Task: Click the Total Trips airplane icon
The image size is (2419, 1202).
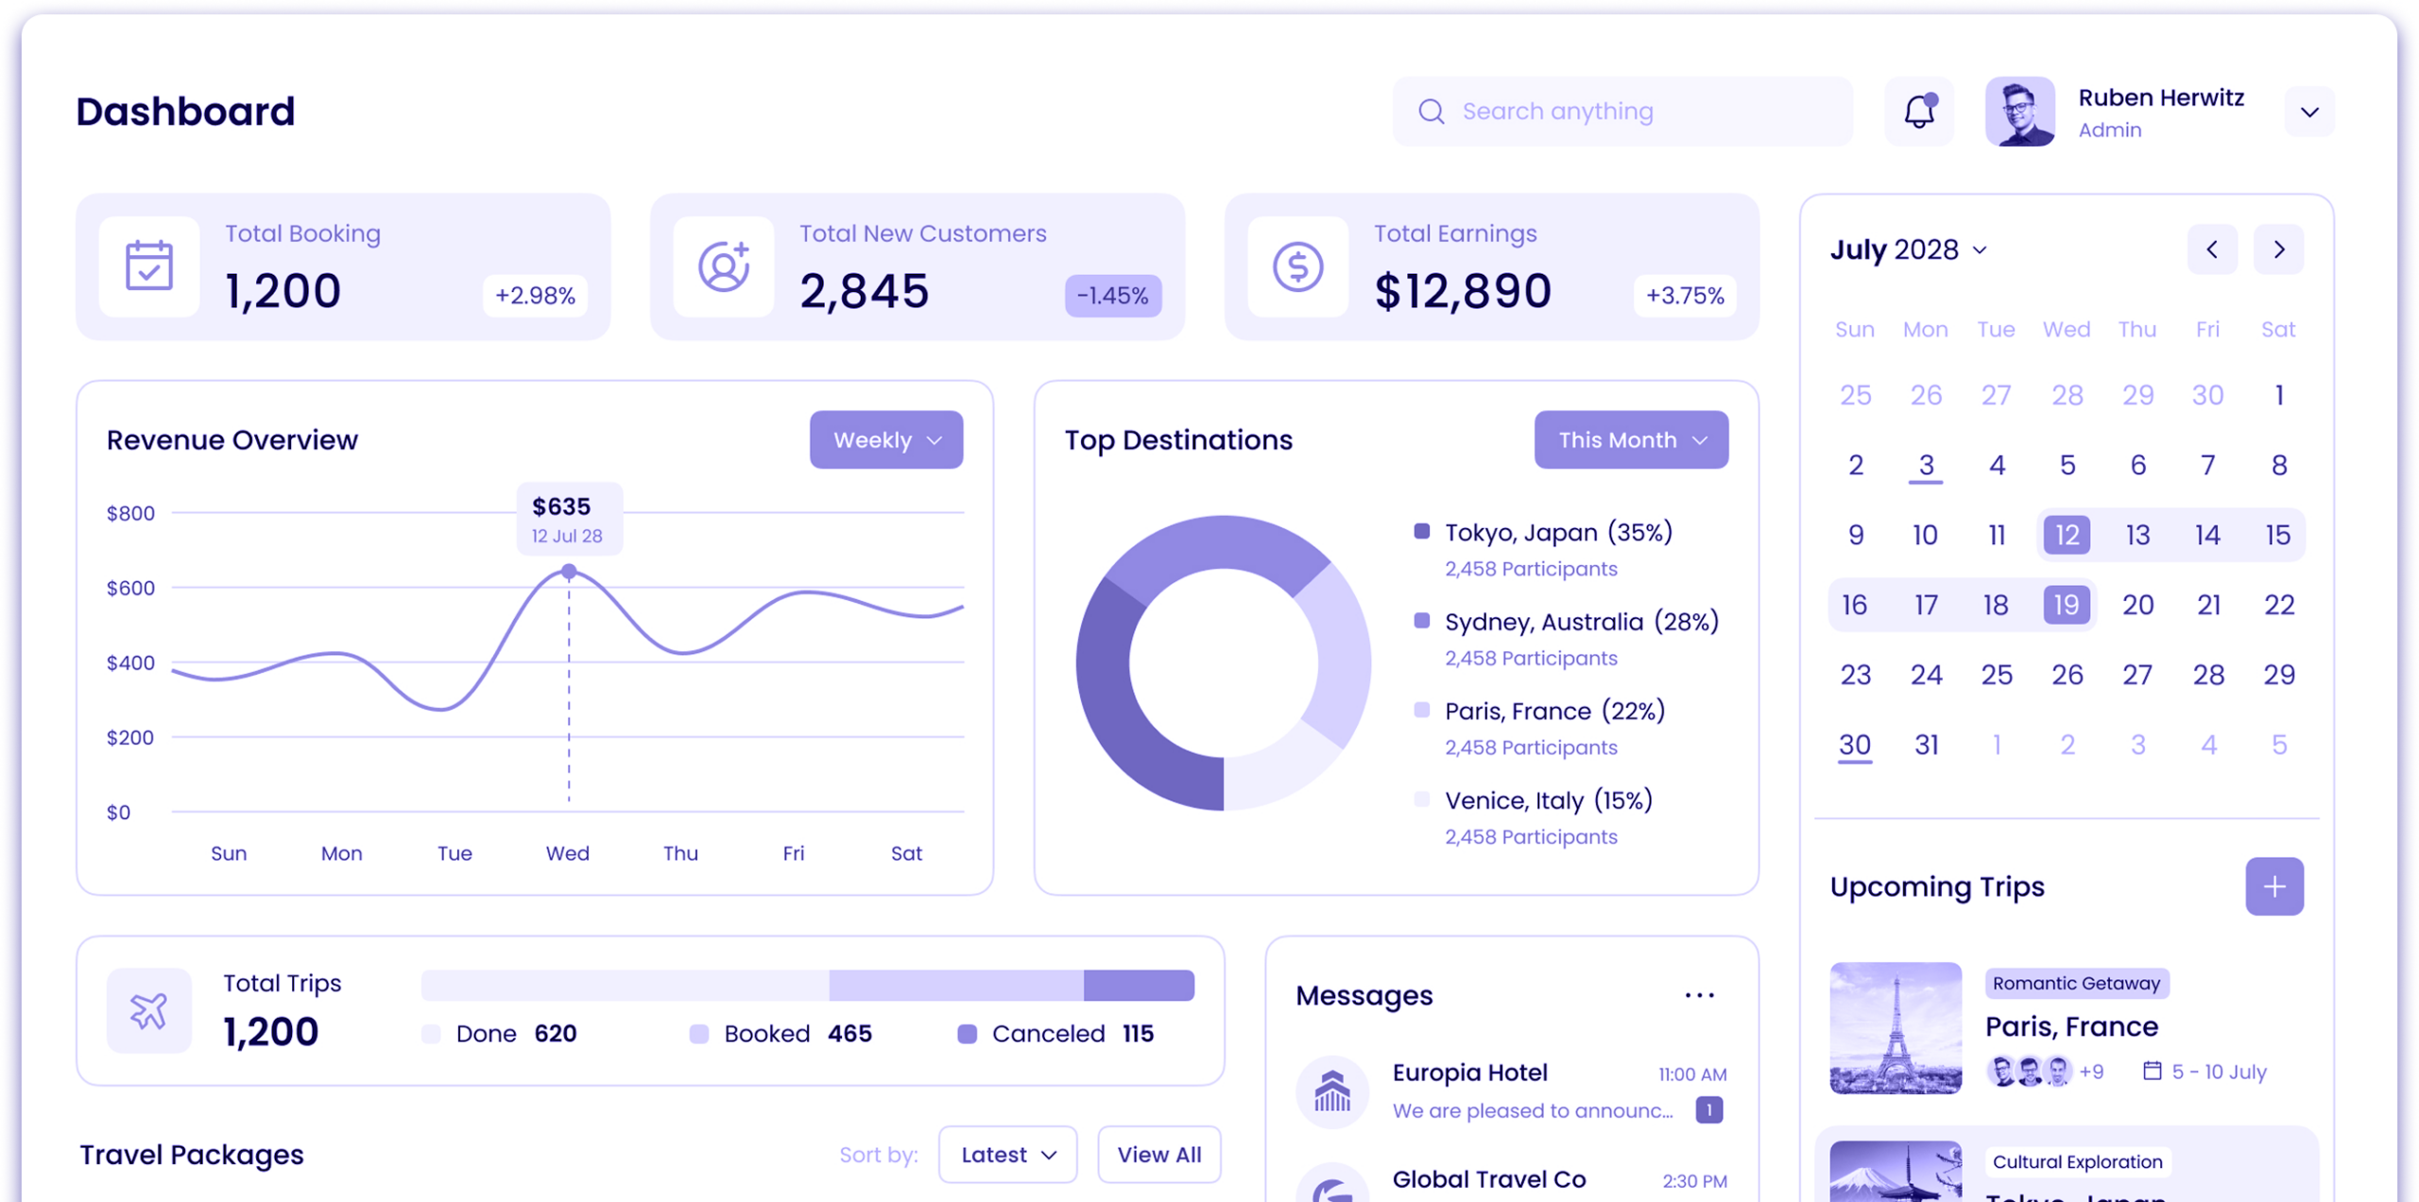Action: click(149, 1010)
